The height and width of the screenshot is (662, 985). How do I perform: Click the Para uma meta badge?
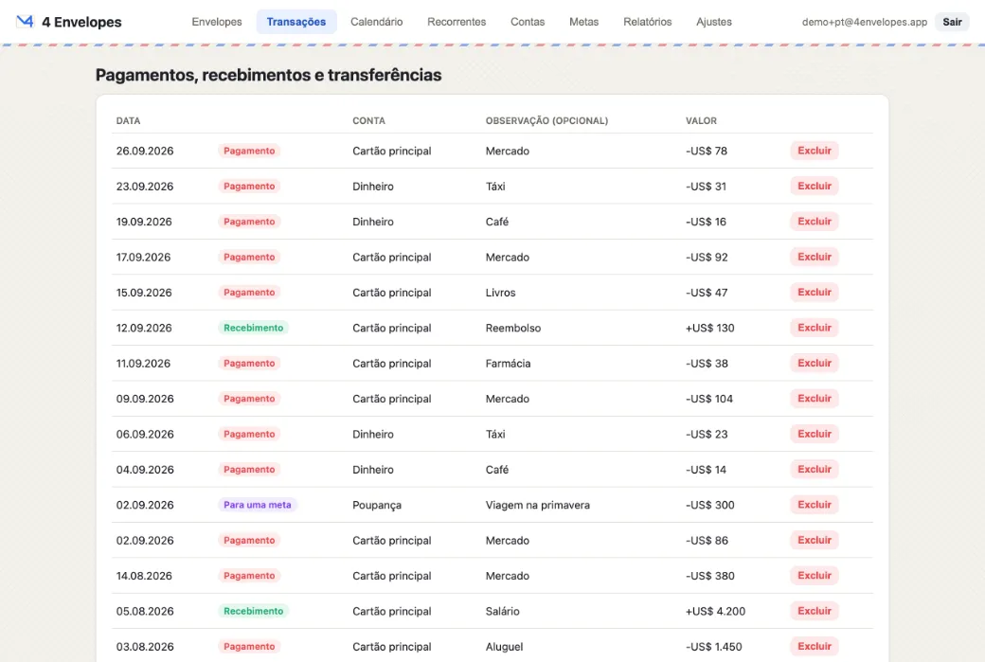(257, 505)
